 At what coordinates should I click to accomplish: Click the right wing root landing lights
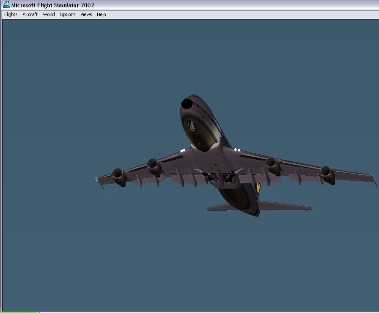(x=237, y=150)
